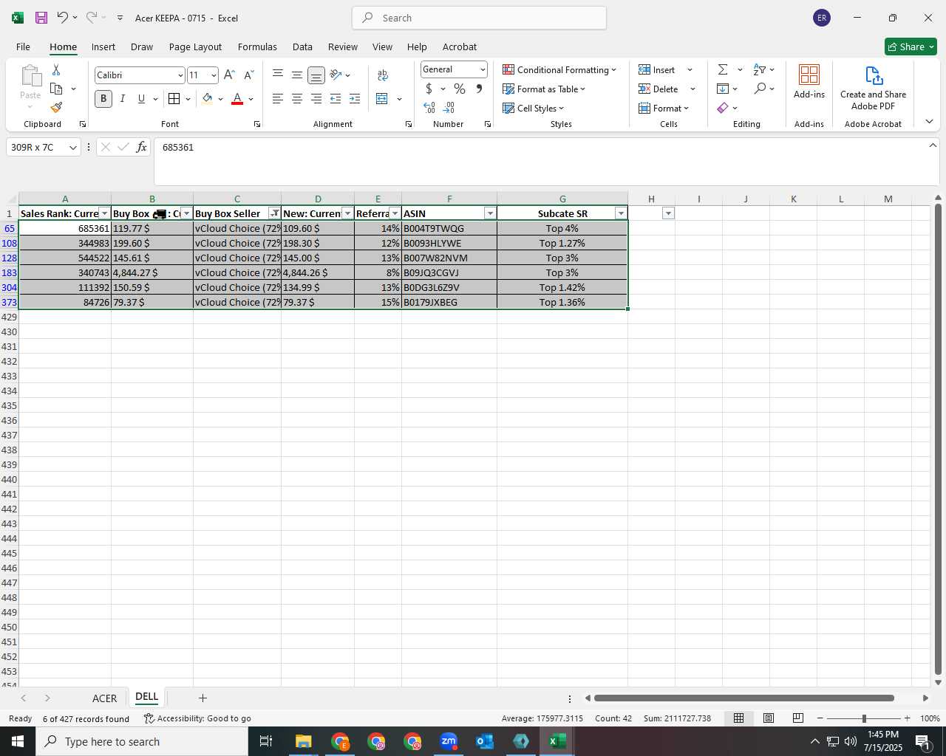
Task: Apply Accounting Number Format dollar icon
Action: [429, 89]
